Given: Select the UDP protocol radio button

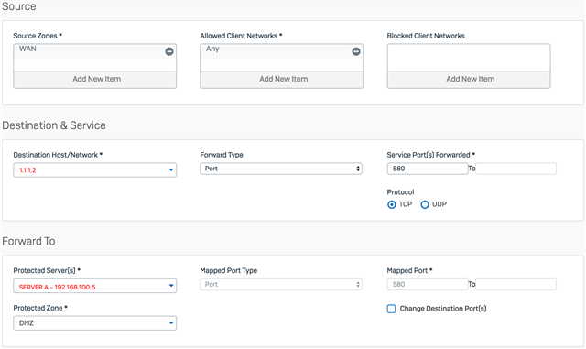Looking at the screenshot, I should (x=425, y=204).
